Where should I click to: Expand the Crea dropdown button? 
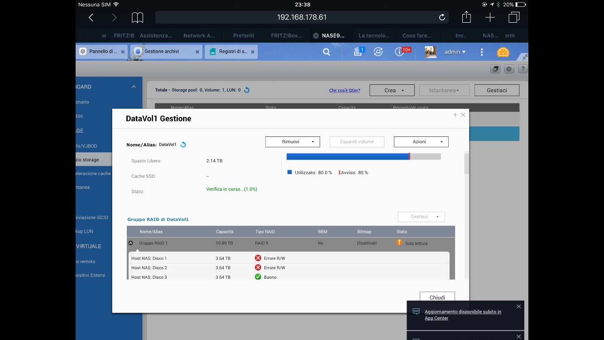(392, 90)
